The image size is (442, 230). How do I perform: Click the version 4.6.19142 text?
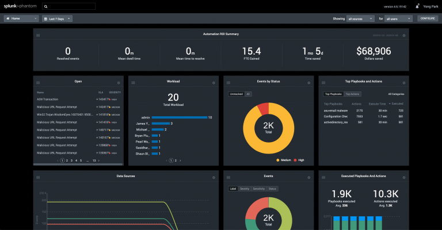pyautogui.click(x=395, y=6)
